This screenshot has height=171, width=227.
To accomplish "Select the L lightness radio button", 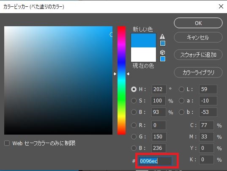I will [x=181, y=89].
